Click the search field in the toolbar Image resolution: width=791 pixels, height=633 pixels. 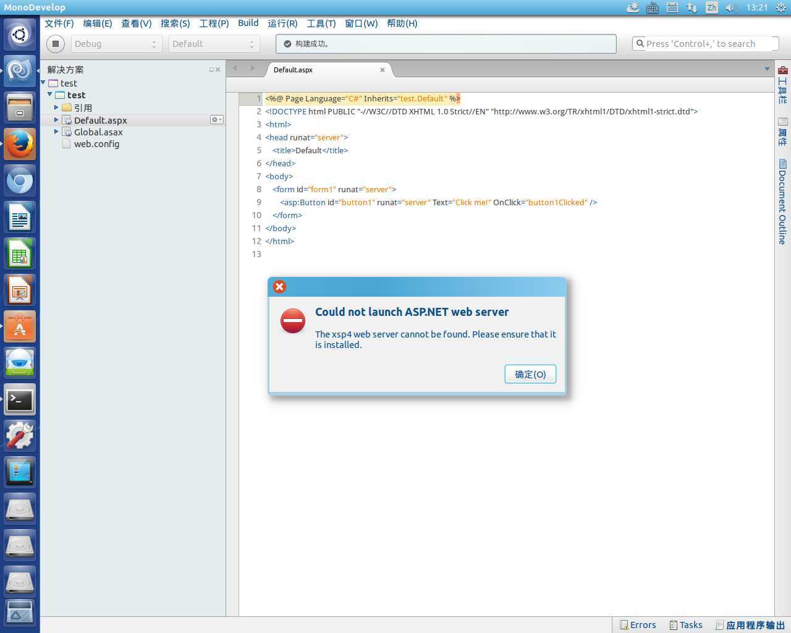click(705, 44)
